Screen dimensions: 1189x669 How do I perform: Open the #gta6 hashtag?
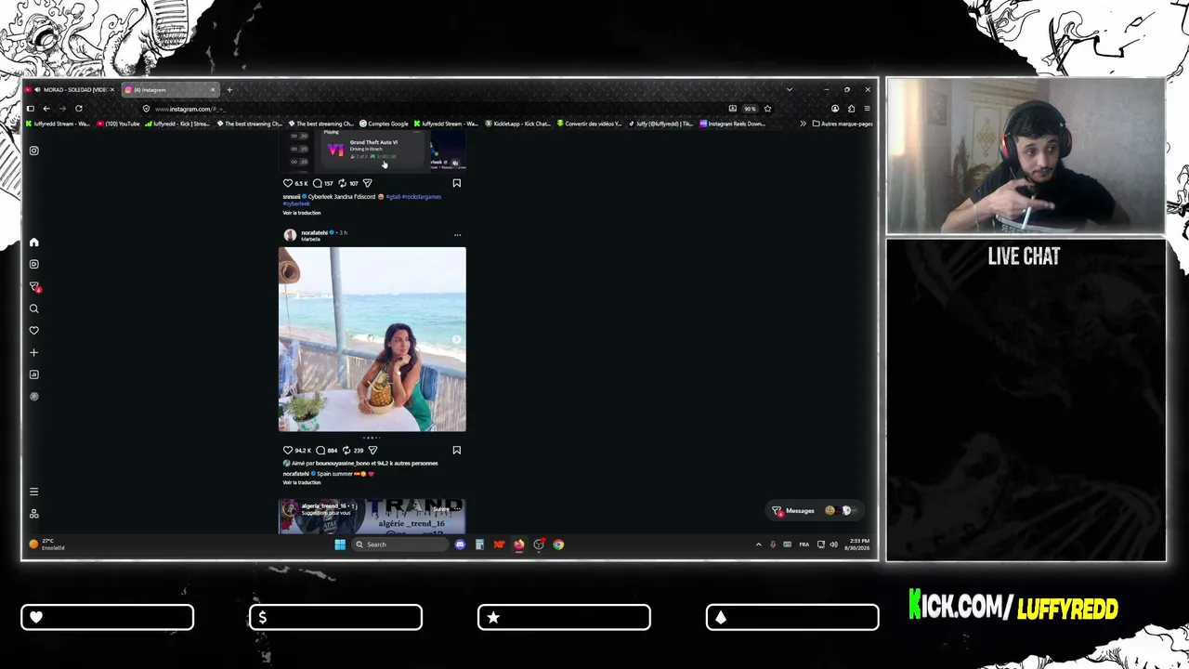point(392,197)
